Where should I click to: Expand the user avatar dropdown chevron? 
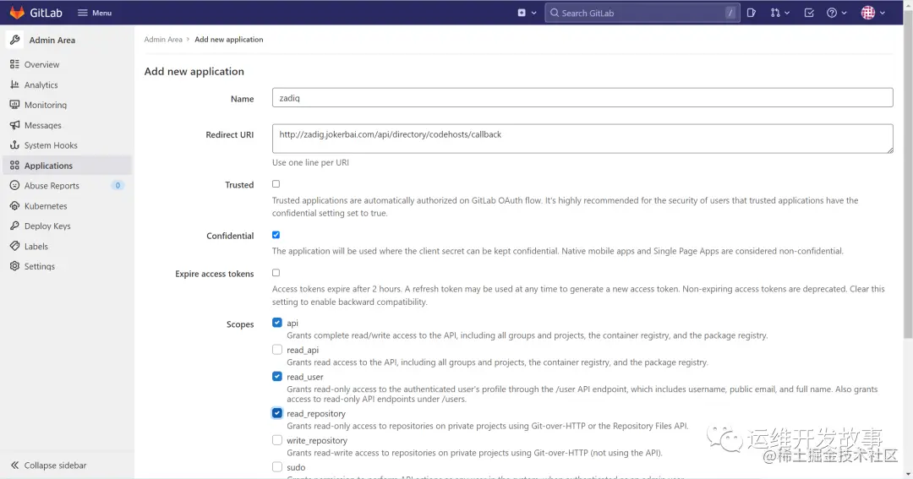[x=883, y=13]
